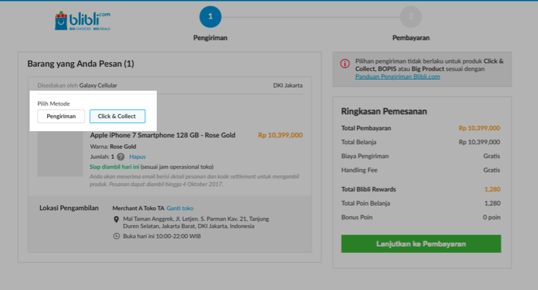Click step 2 Pembayaran circle
Image resolution: width=538 pixels, height=290 pixels.
410,17
